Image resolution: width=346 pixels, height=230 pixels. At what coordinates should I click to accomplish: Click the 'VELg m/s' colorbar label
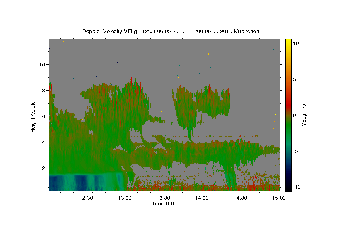pos(304,115)
